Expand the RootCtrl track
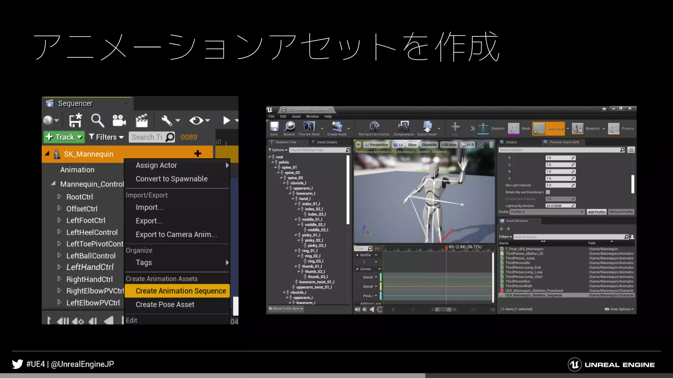The width and height of the screenshot is (673, 378). 59,197
